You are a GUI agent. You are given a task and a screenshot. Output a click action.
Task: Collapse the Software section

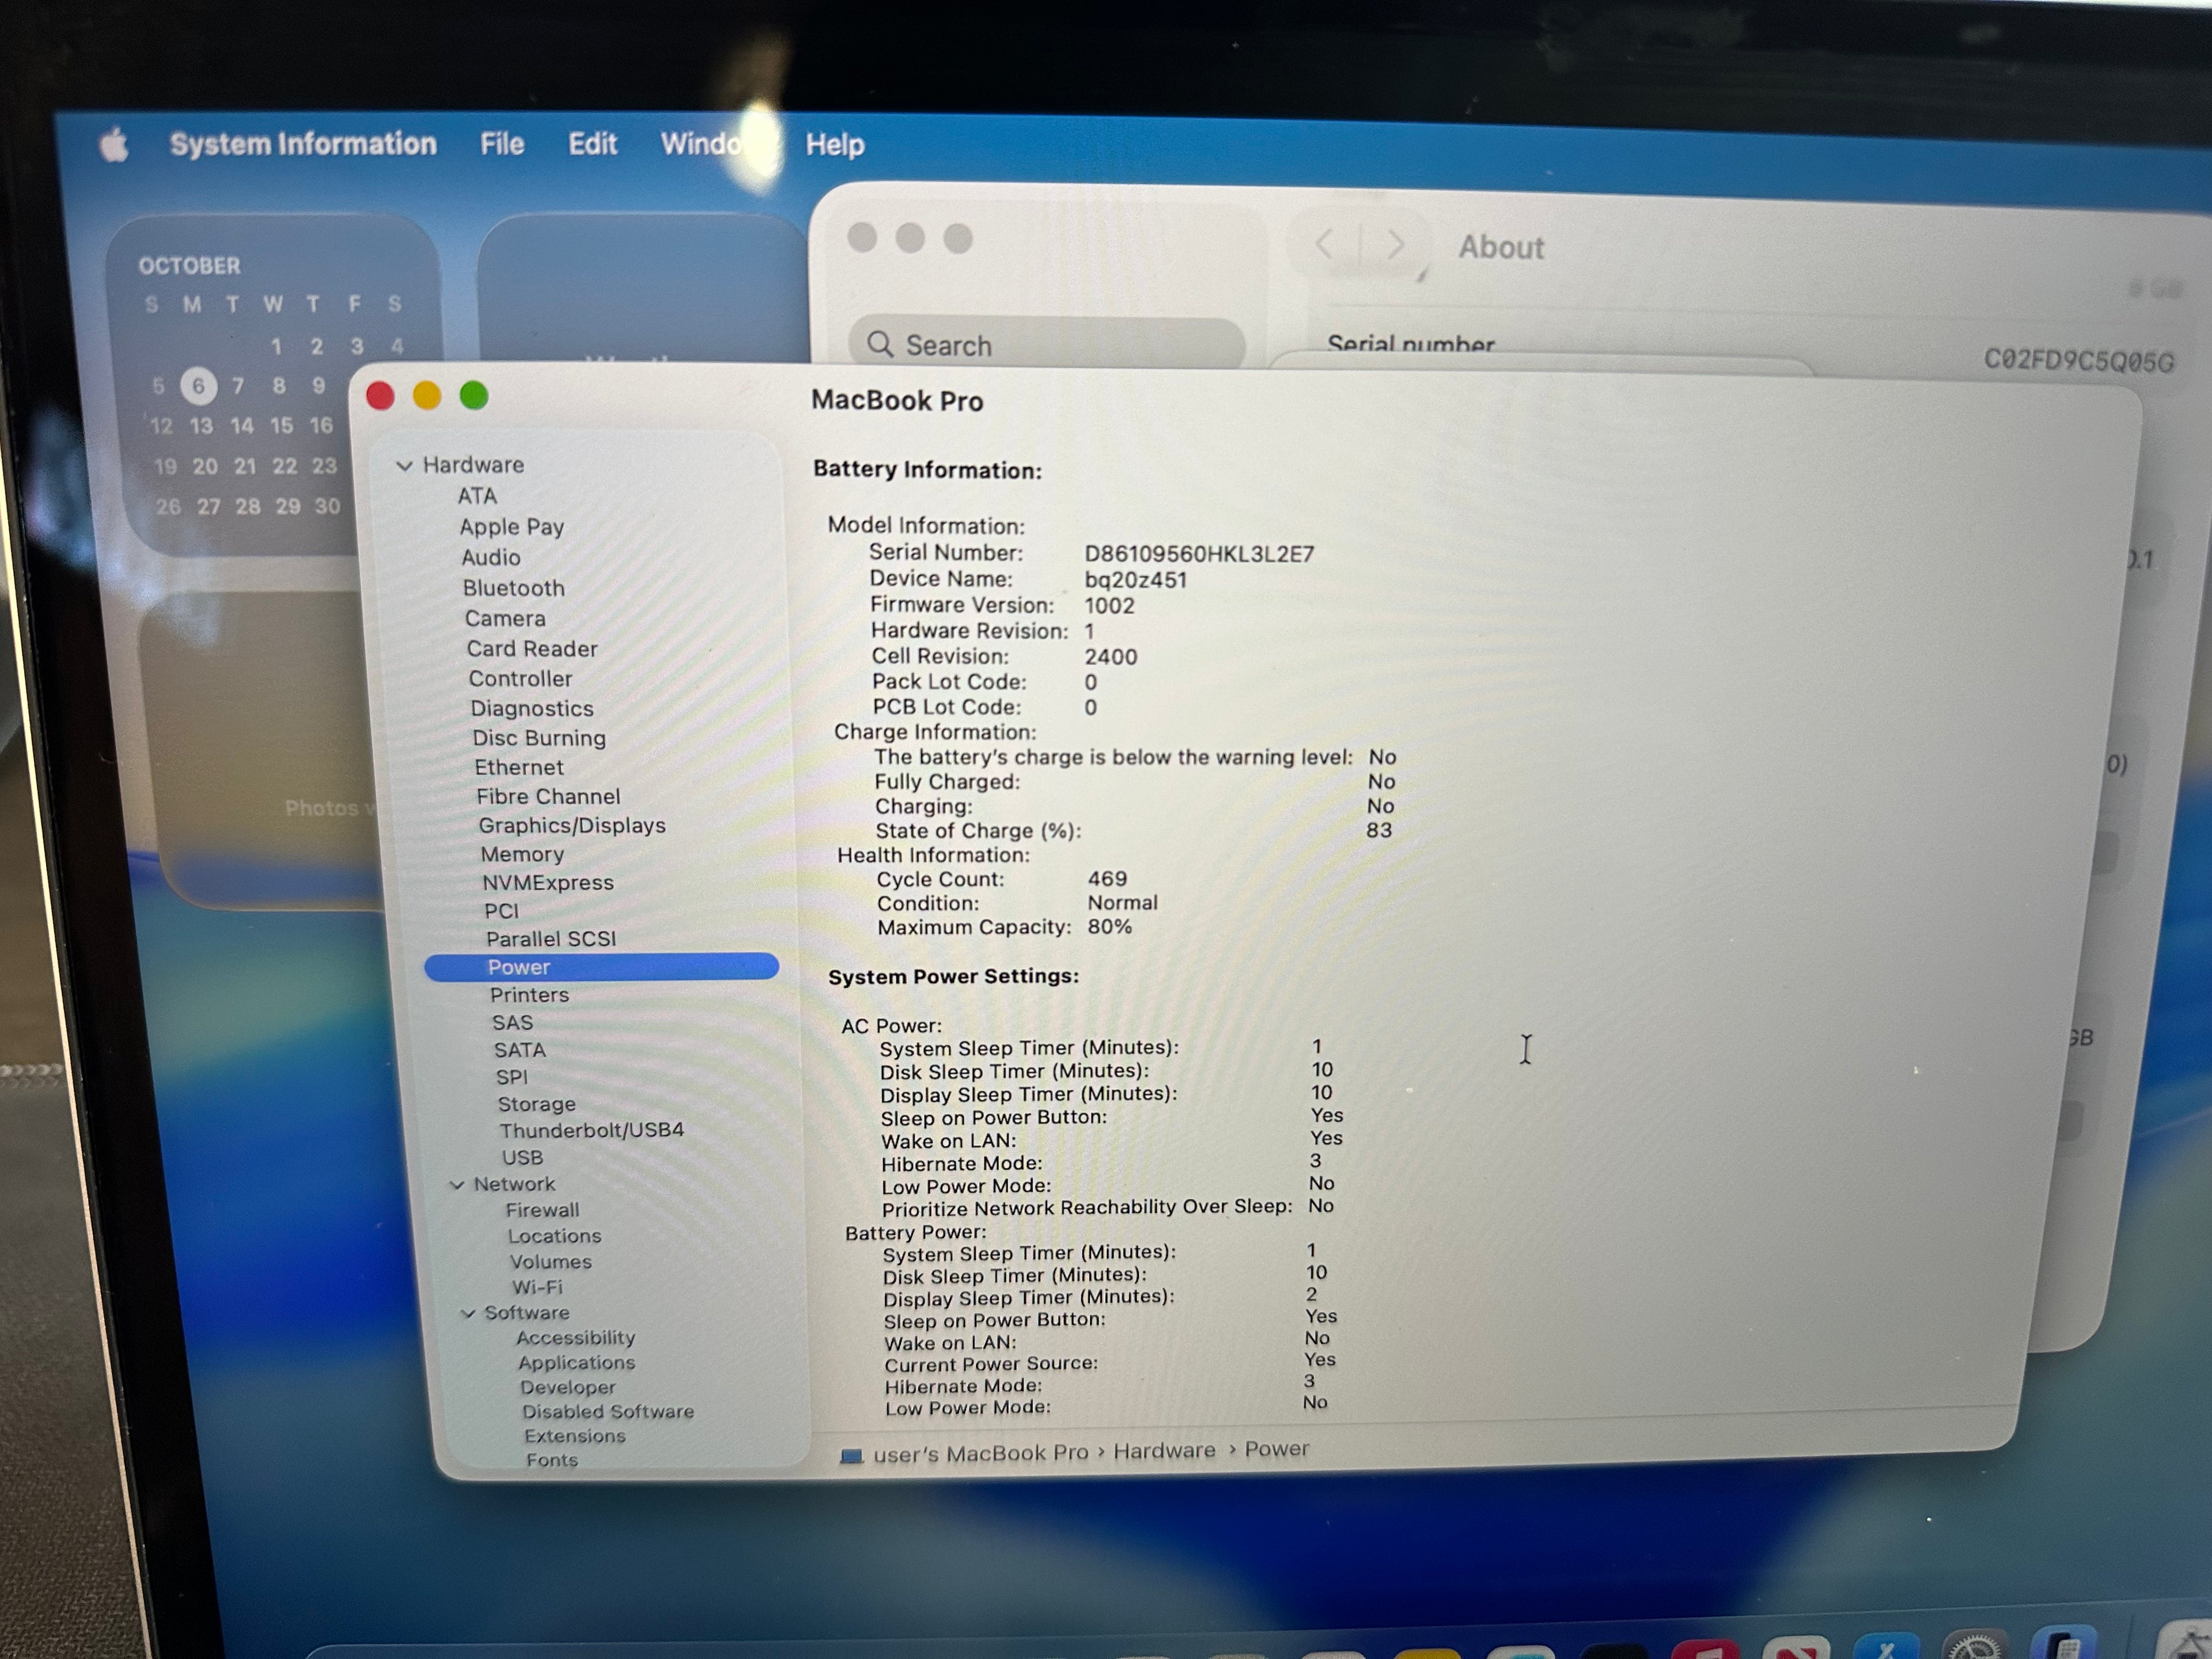click(468, 1314)
